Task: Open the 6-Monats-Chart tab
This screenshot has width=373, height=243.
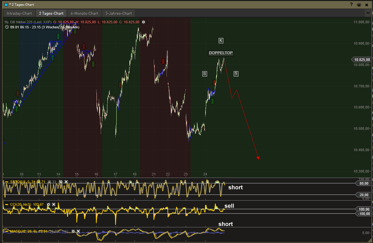Action: [84, 13]
